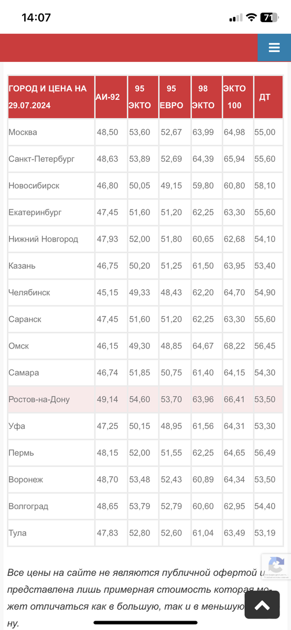Tap the highlighted Ростов-на-Дону row
The image size is (291, 630).
145,400
